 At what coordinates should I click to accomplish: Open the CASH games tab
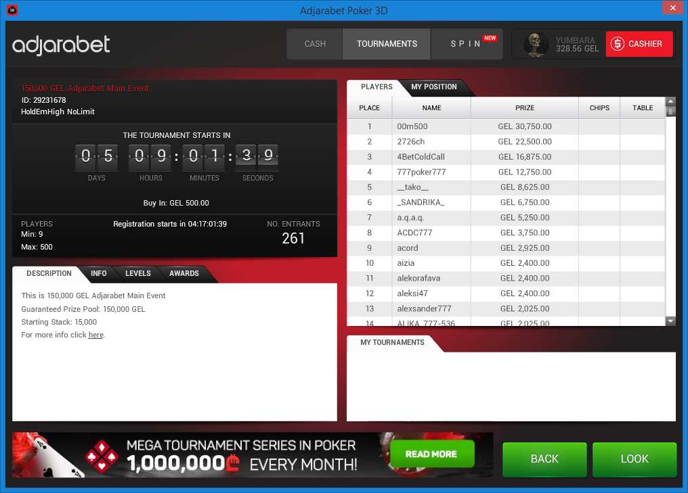pos(315,44)
